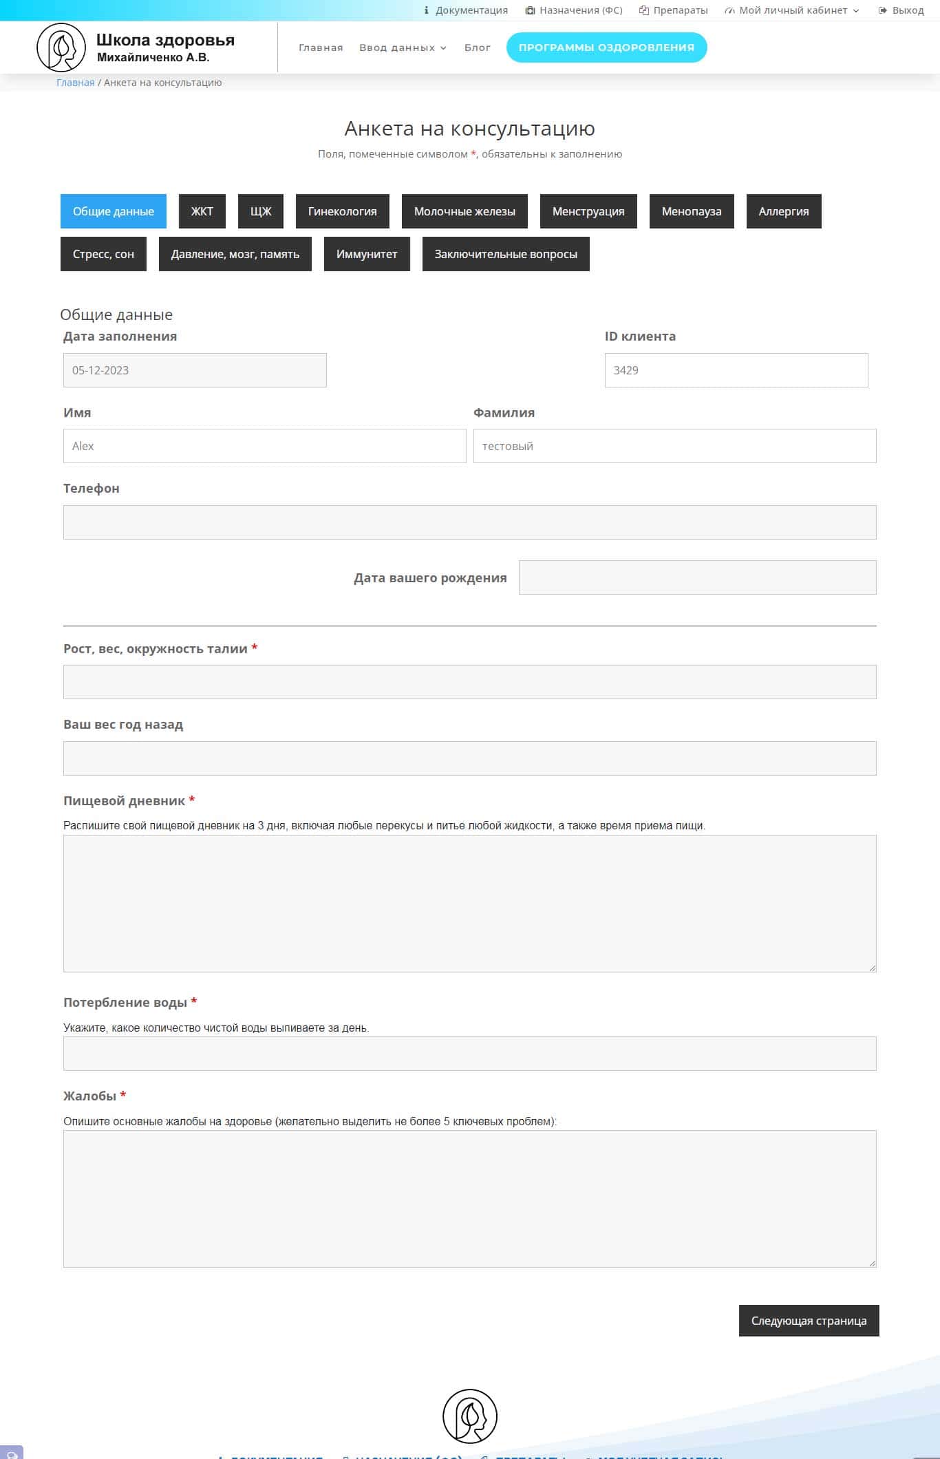Click the Главная breadcrumb link
940x1459 pixels.
[x=76, y=83]
